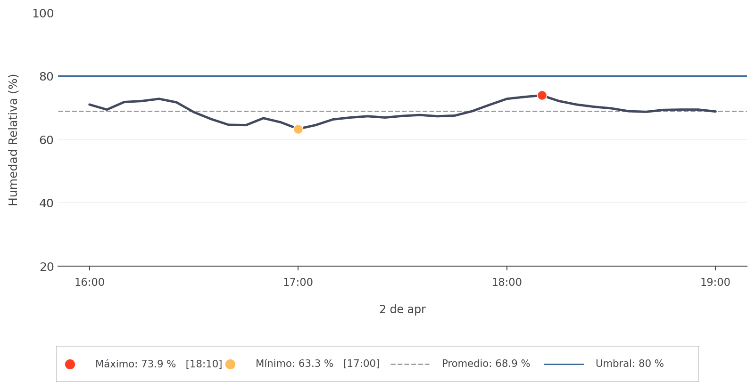Click the 40 y-axis tick label
This screenshot has width=755, height=390.
click(47, 203)
